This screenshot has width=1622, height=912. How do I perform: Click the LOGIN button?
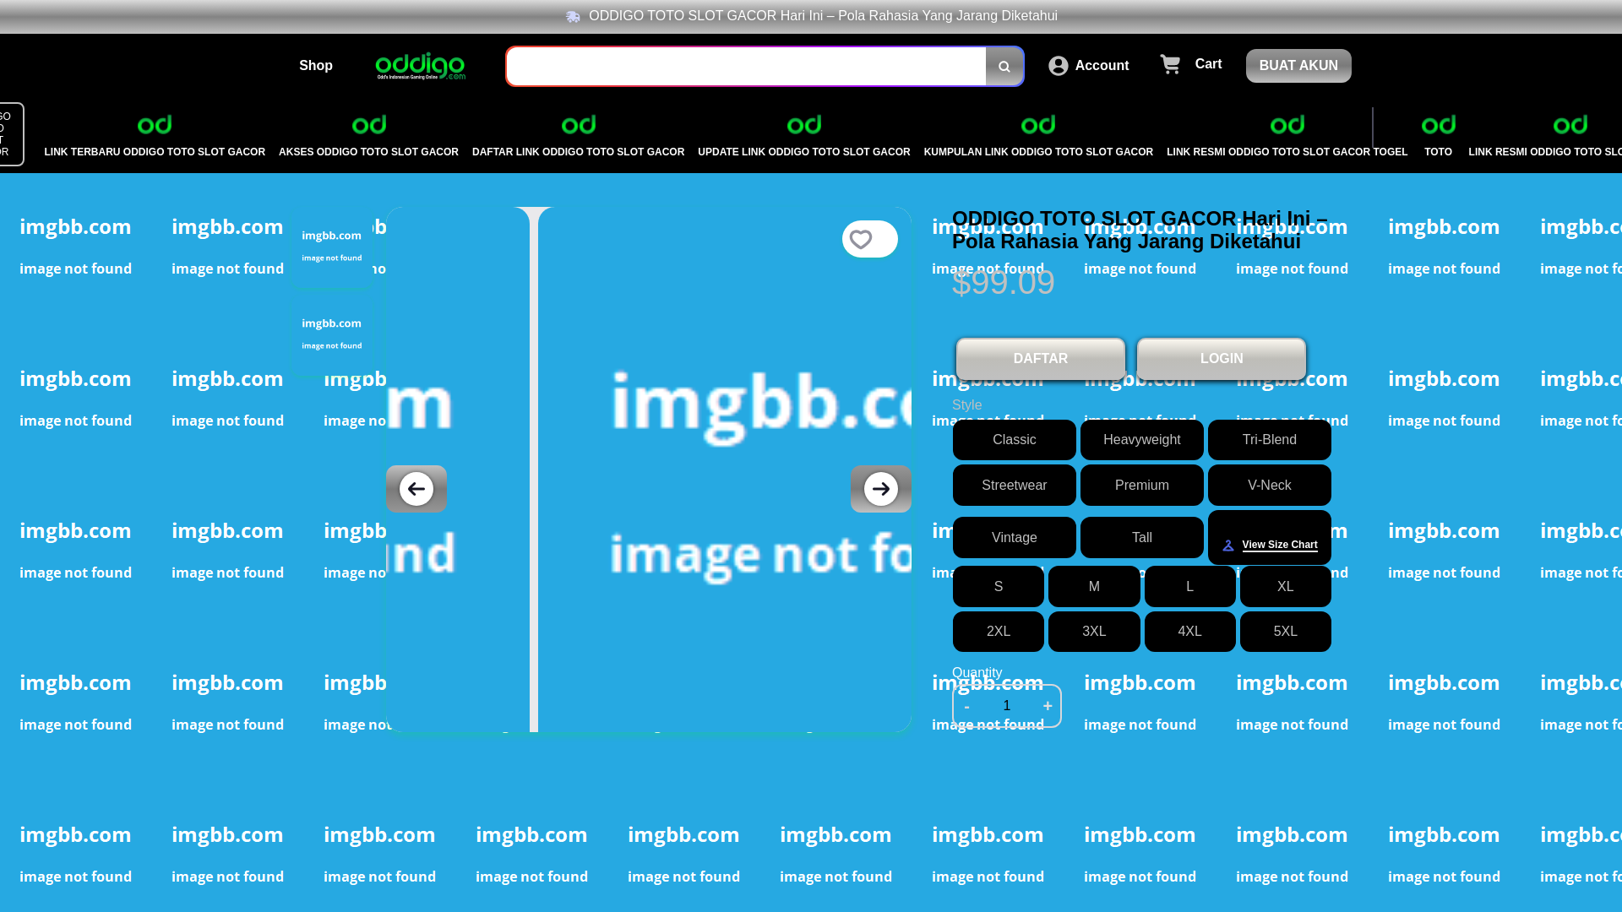point(1221,359)
